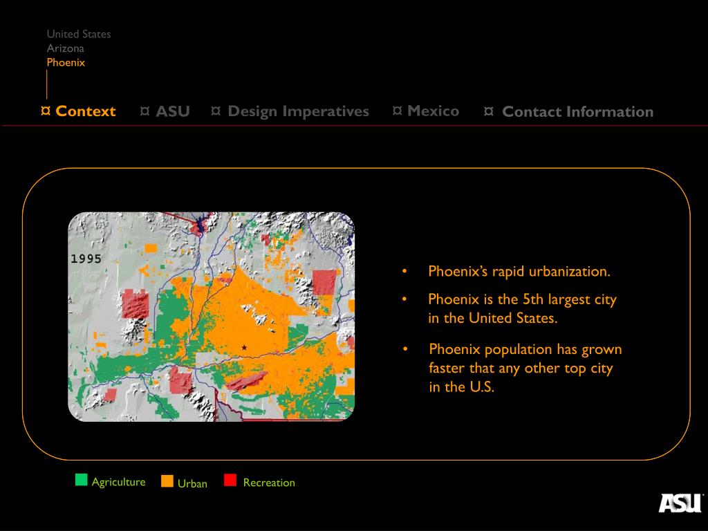Viewport: 708px width, 531px height.
Task: Click the Agriculture legend label
Action: point(118,482)
